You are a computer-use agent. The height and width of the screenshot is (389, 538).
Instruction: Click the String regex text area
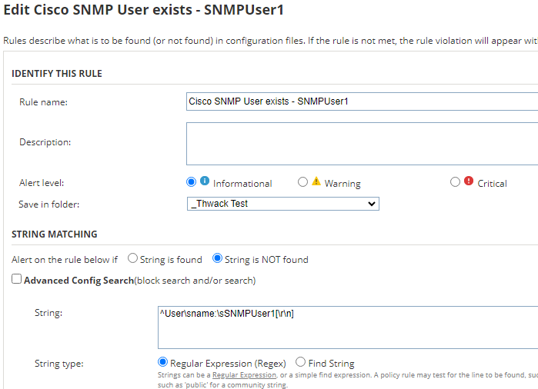click(x=348, y=327)
